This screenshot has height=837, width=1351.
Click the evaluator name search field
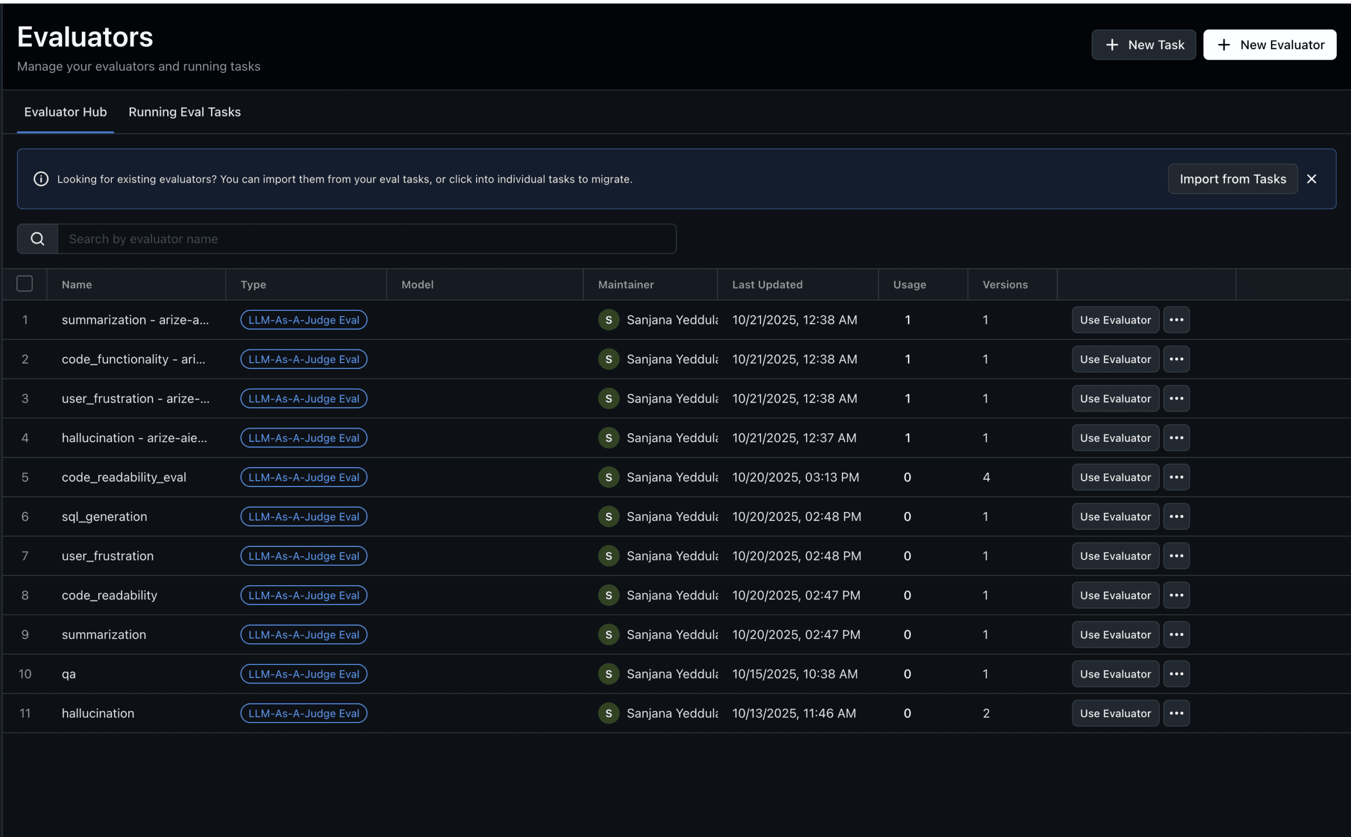click(366, 239)
